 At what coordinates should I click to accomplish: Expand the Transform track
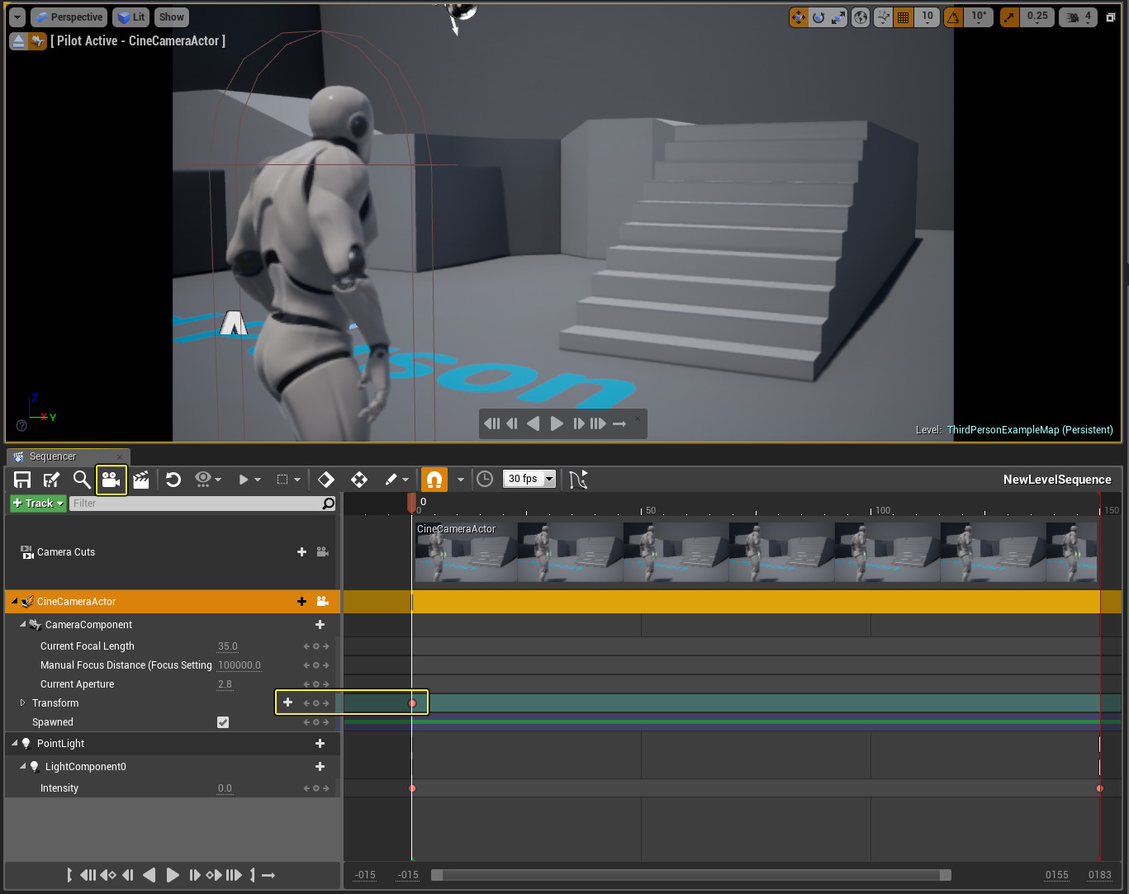tap(22, 703)
